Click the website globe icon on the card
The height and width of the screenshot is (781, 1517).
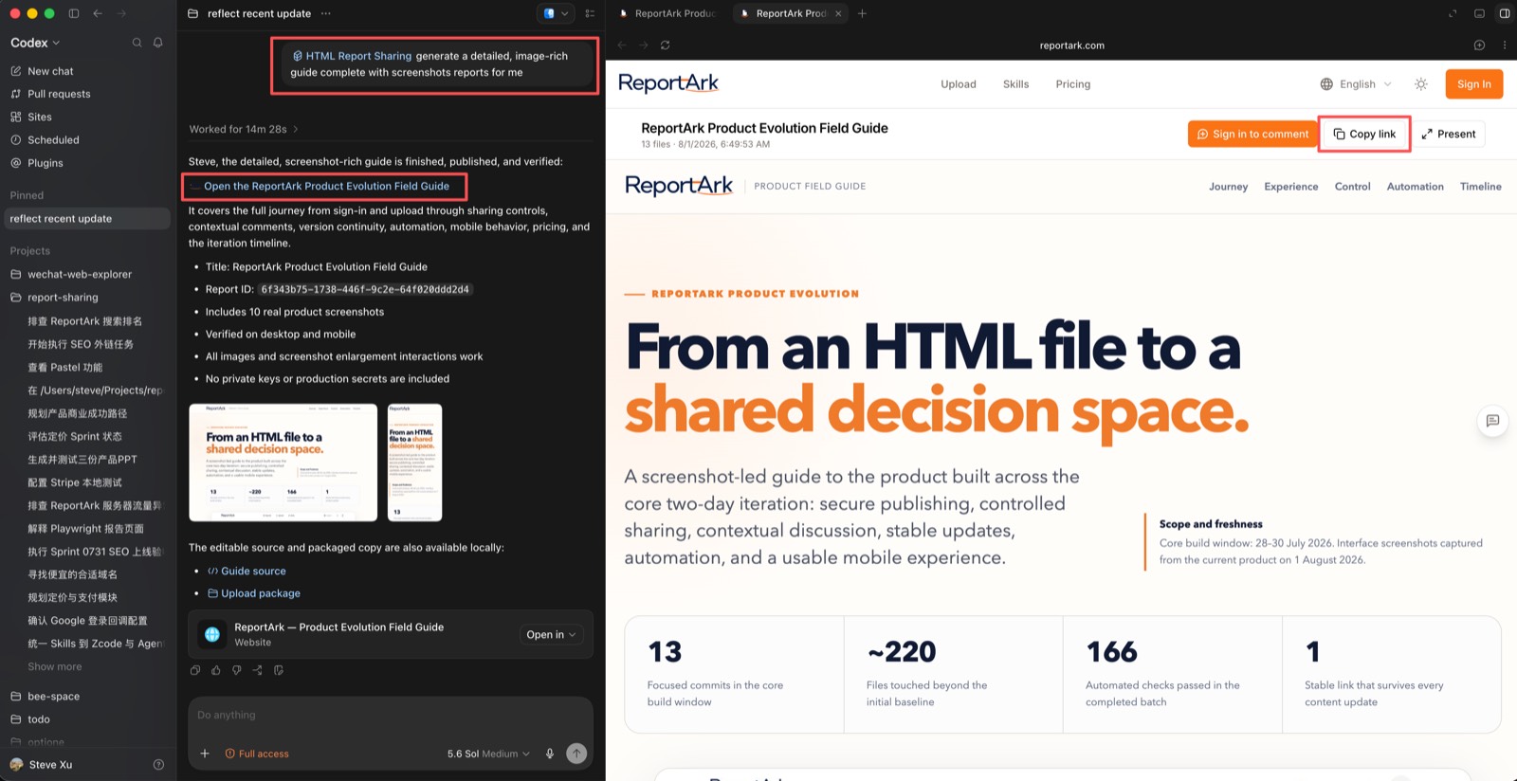(212, 634)
